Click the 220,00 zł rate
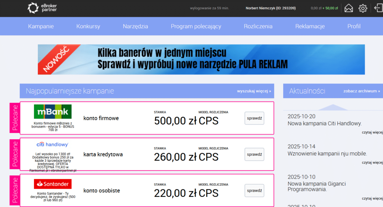The image size is (383, 207). tap(175, 193)
